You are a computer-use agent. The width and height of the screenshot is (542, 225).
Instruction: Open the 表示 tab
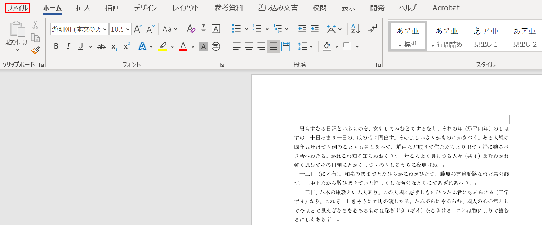pyautogui.click(x=348, y=8)
